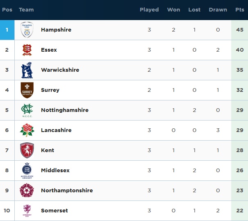Screen dimensions: 248x221
Task: Click the highlighted position 1 cell
Action: point(7,30)
